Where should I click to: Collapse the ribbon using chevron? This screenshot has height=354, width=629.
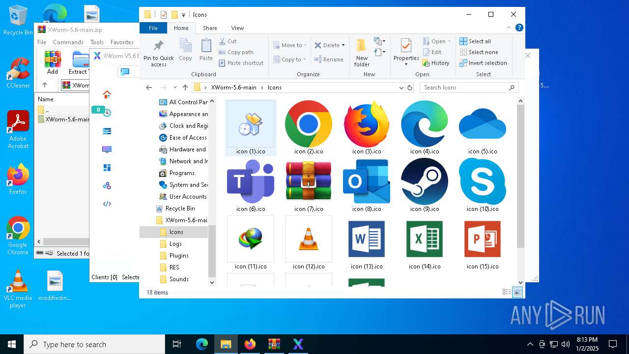tap(509, 28)
